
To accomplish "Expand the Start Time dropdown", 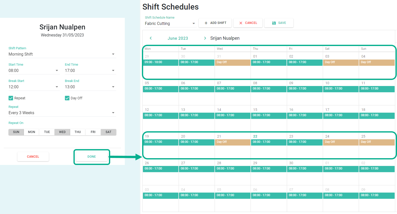I will [34, 70].
